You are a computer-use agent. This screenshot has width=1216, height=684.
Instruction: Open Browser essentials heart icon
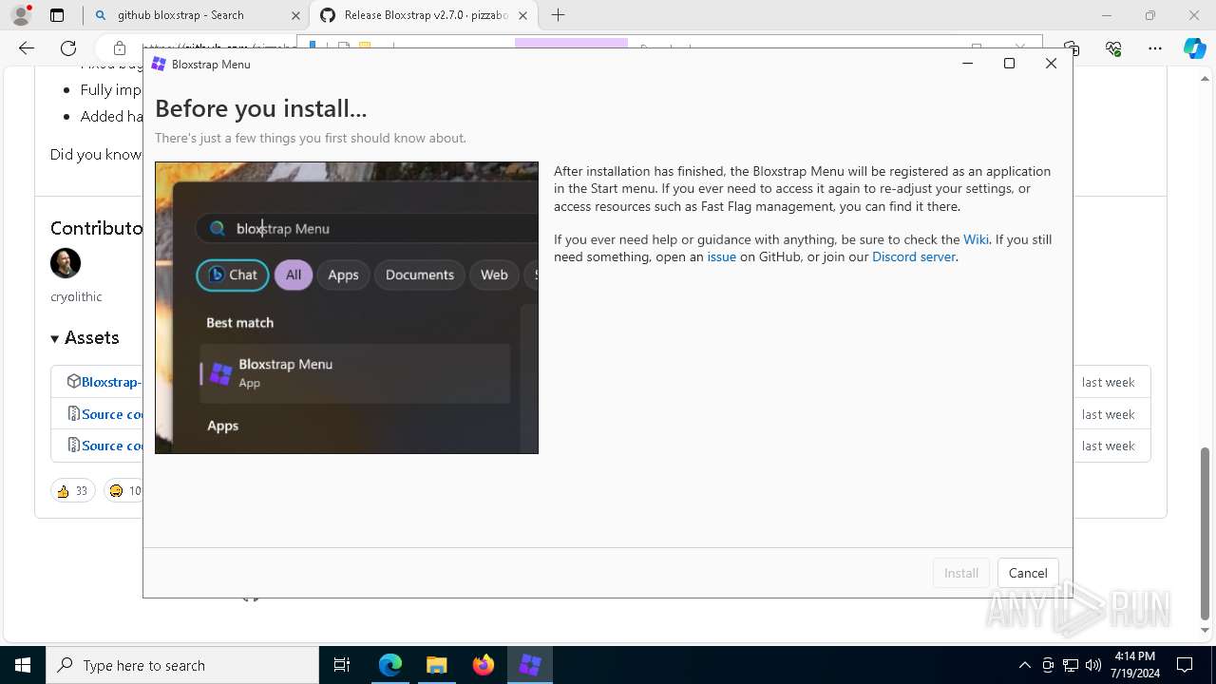coord(1113,48)
